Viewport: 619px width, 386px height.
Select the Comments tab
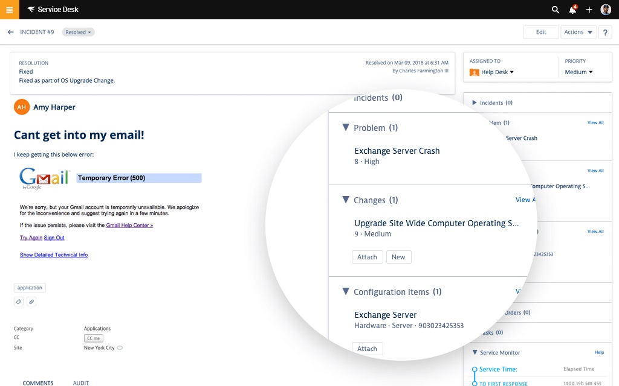(38, 382)
